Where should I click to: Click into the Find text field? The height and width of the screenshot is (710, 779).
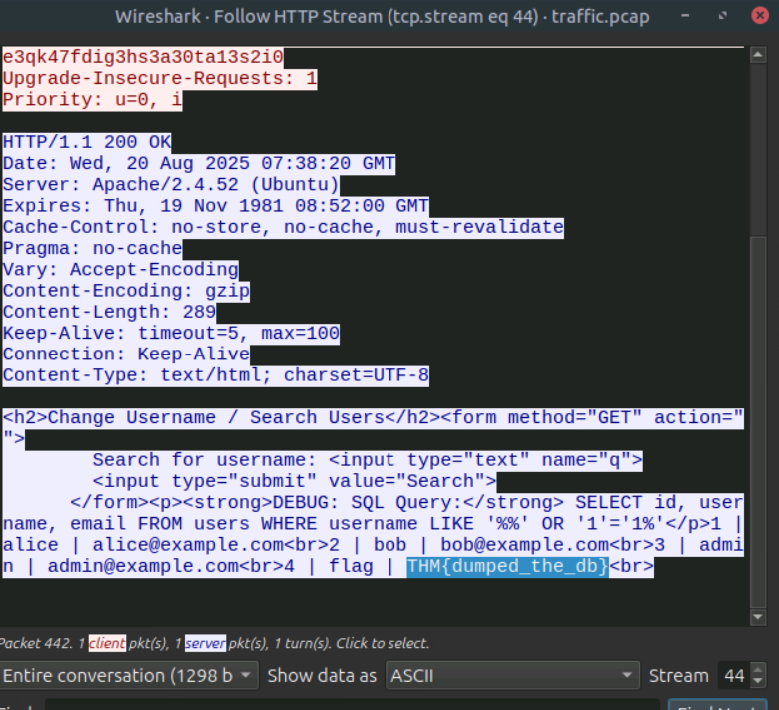[350, 705]
